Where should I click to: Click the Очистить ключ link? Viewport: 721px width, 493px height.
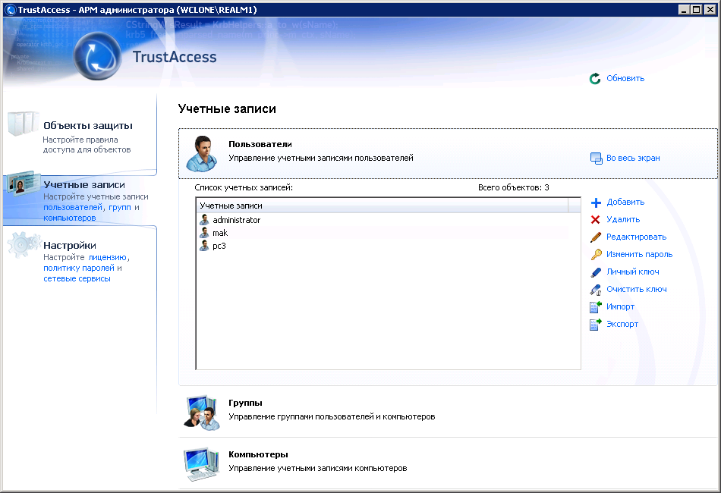click(637, 289)
